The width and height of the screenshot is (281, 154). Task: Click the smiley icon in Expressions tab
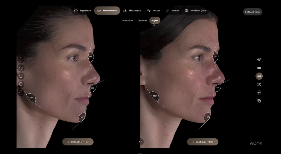(x=76, y=11)
